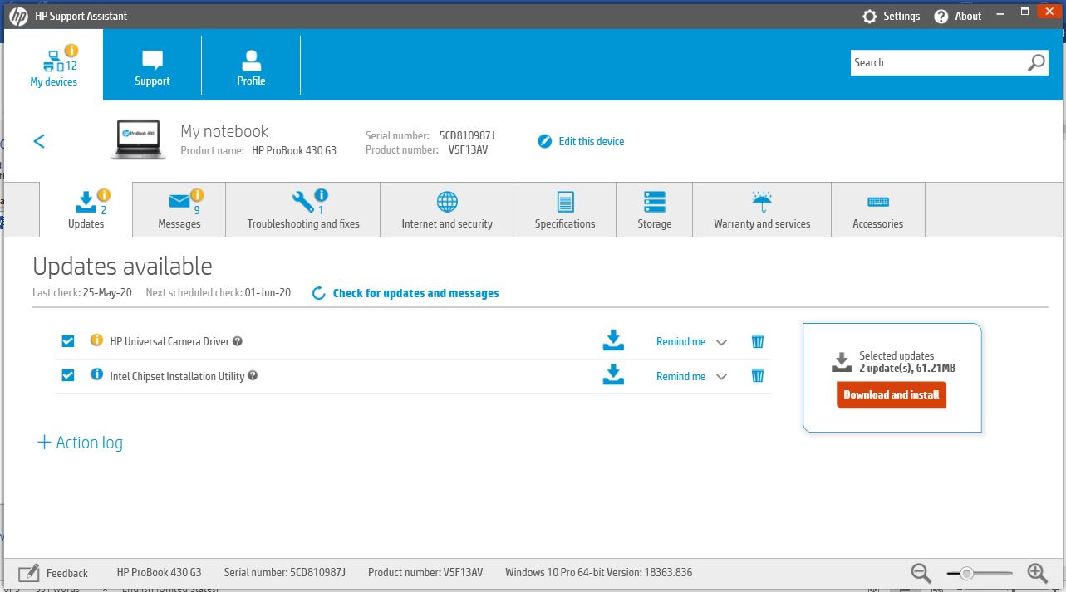Click the Selected updates download icon
This screenshot has width=1066, height=592.
click(842, 362)
